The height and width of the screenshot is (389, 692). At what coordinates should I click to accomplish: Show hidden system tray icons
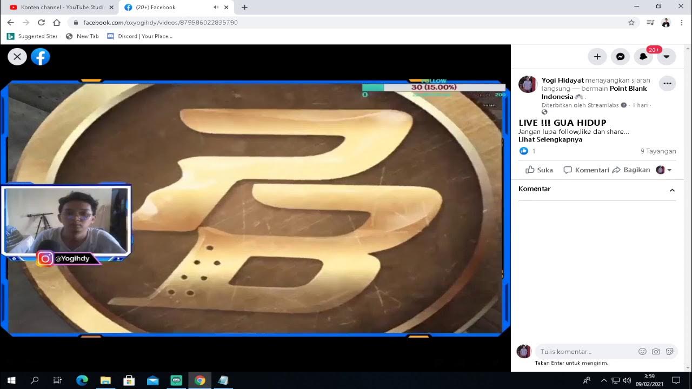pyautogui.click(x=604, y=380)
